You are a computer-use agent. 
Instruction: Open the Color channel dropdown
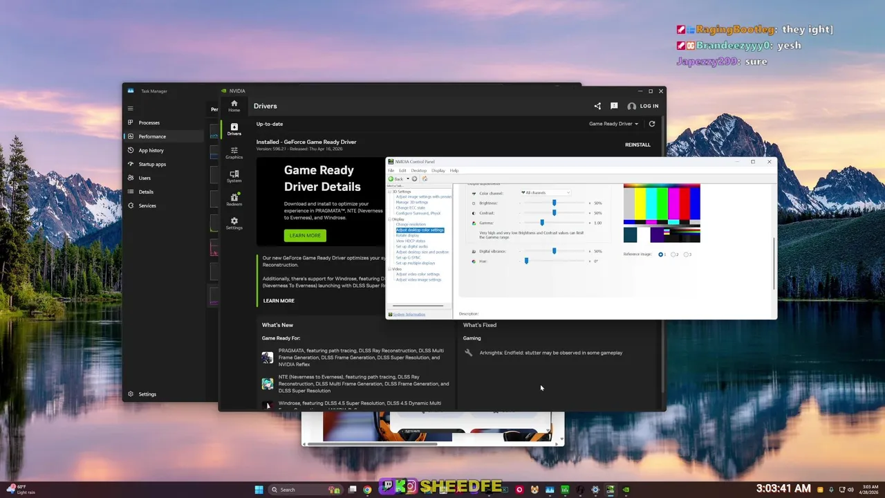545,193
